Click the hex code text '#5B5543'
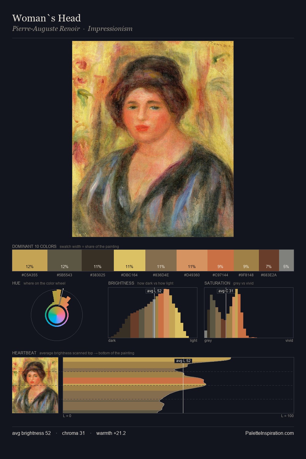 click(x=65, y=275)
